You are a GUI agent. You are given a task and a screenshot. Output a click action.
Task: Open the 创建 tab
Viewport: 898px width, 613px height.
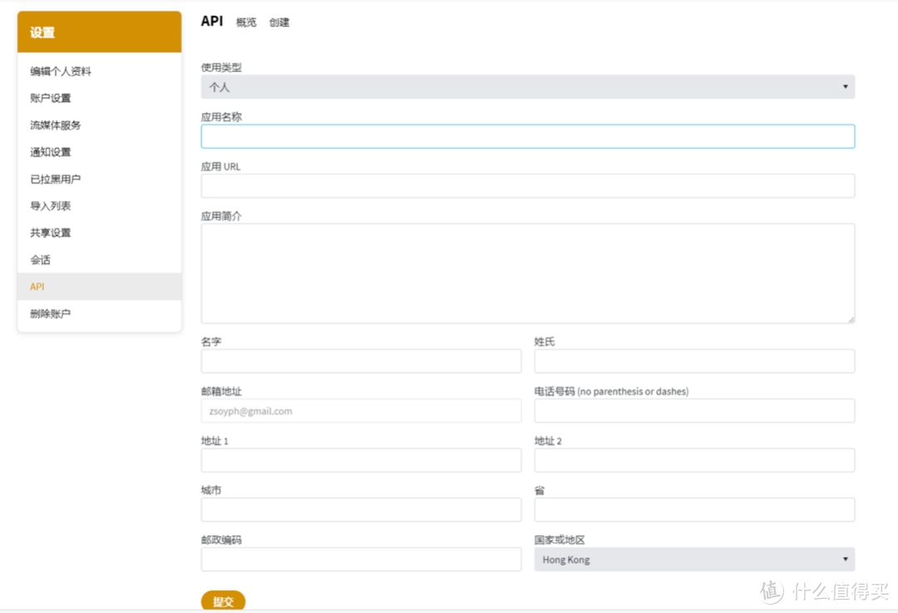tap(279, 22)
